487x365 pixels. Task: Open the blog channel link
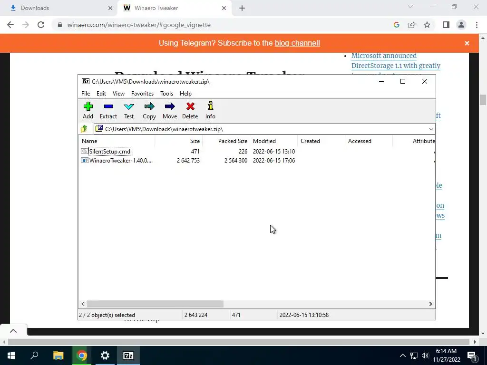point(297,43)
